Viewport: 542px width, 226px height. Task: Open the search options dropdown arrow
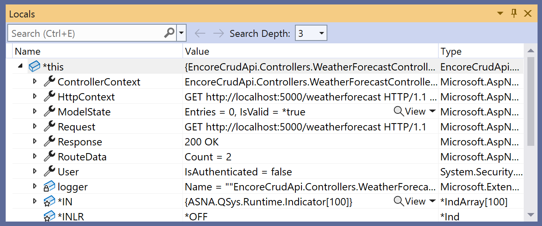[181, 33]
